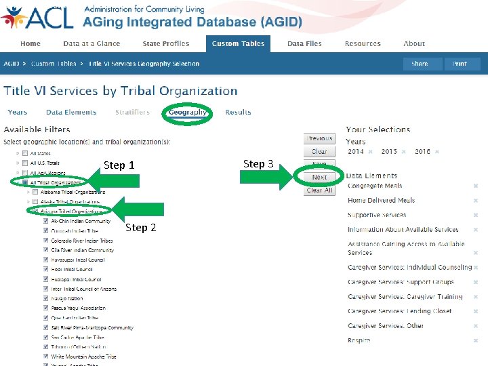Image resolution: width=488 pixels, height=366 pixels.
Task: Remove Caregiver Services: Caregiver Training element
Action: click(476, 297)
